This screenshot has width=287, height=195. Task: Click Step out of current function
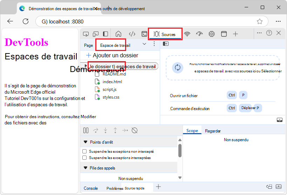pyautogui.click(x=115, y=130)
